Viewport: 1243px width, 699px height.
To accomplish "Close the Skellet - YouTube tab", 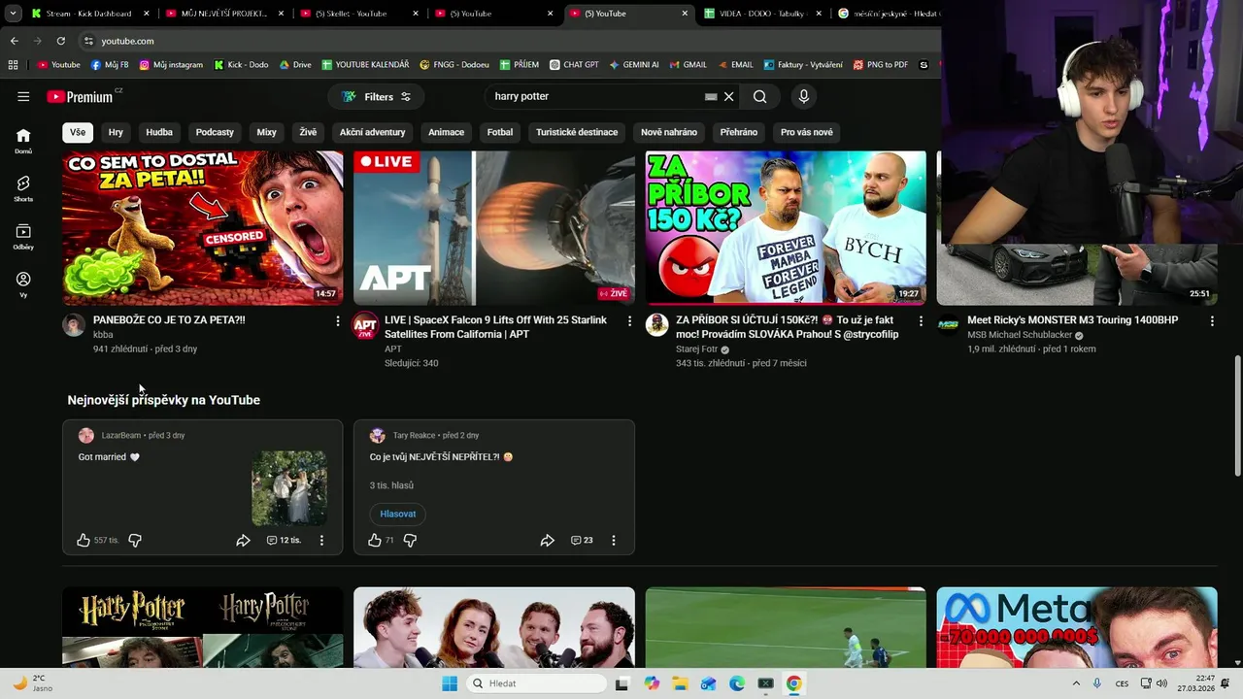I will pyautogui.click(x=416, y=14).
